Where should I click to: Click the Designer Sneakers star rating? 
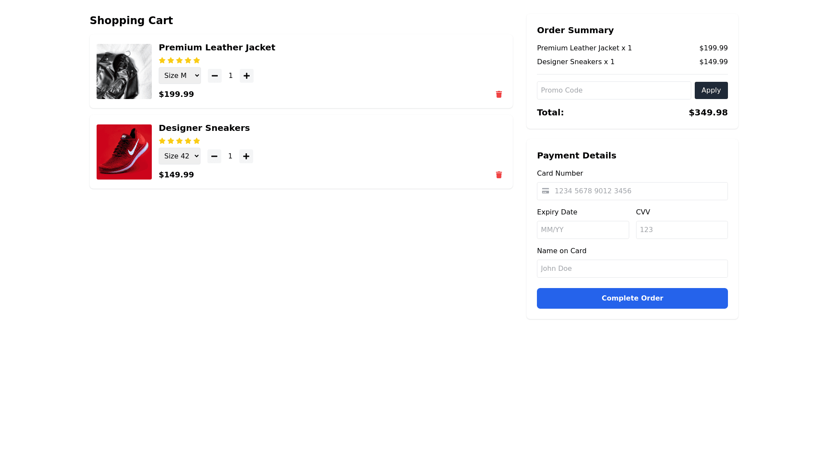[x=179, y=141]
